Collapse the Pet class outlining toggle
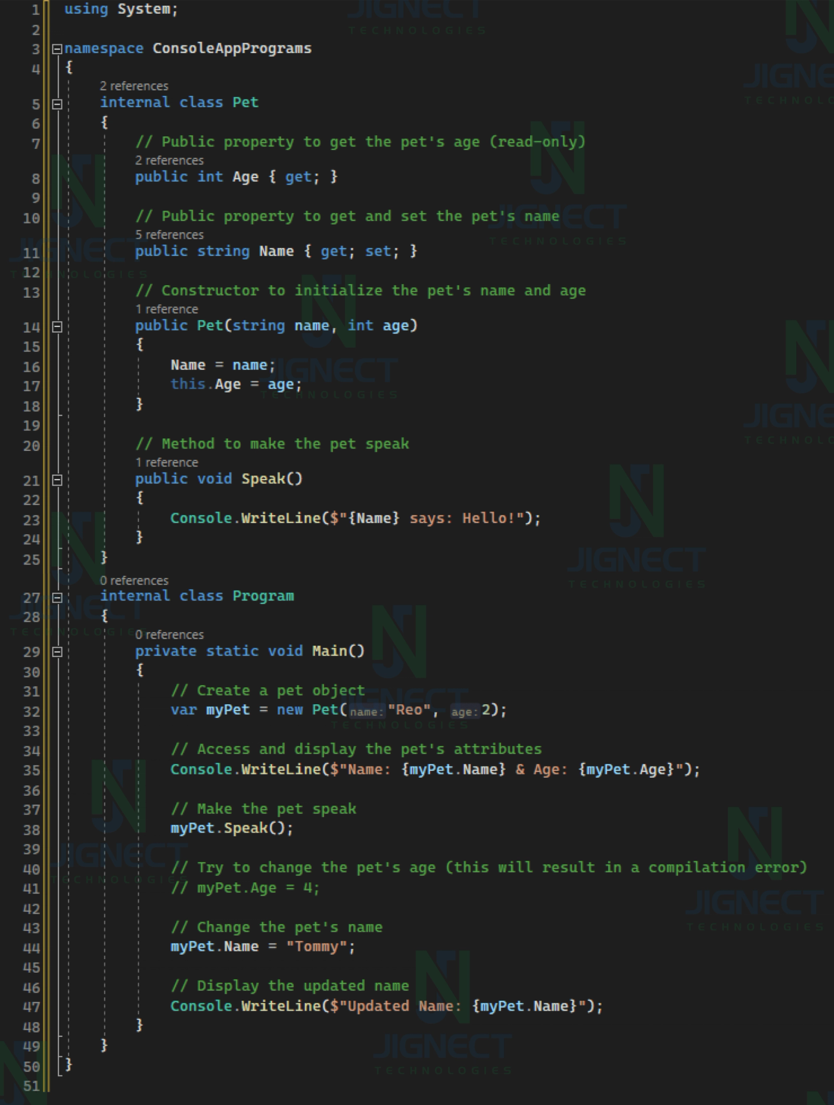The height and width of the screenshot is (1105, 834). (x=57, y=104)
